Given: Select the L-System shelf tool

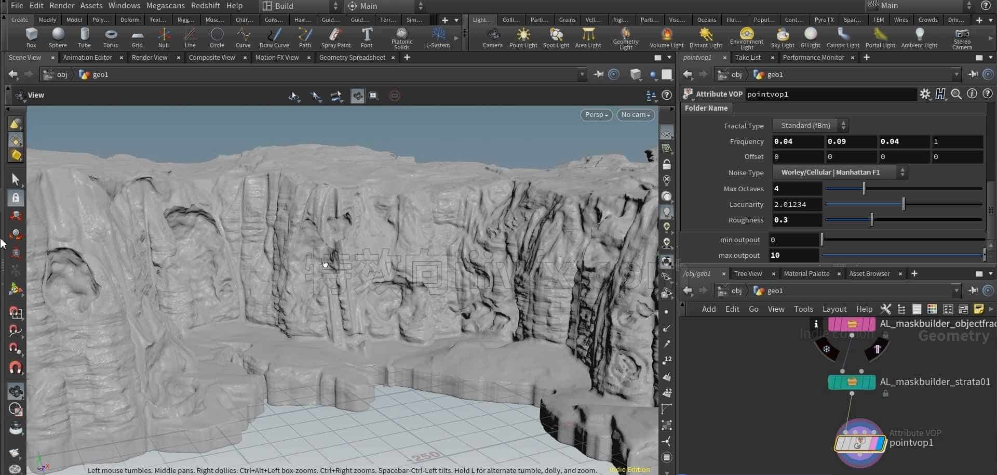Looking at the screenshot, I should pos(438,38).
